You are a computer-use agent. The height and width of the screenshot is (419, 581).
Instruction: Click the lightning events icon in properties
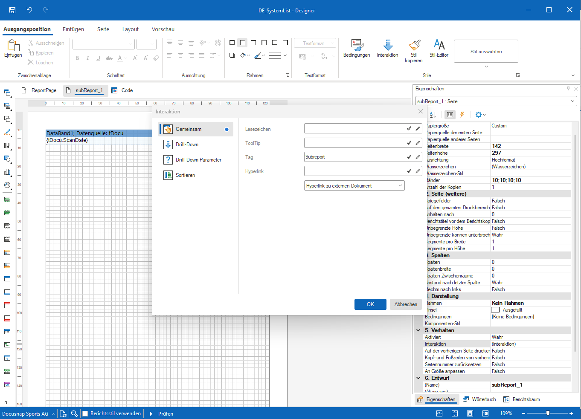click(462, 115)
